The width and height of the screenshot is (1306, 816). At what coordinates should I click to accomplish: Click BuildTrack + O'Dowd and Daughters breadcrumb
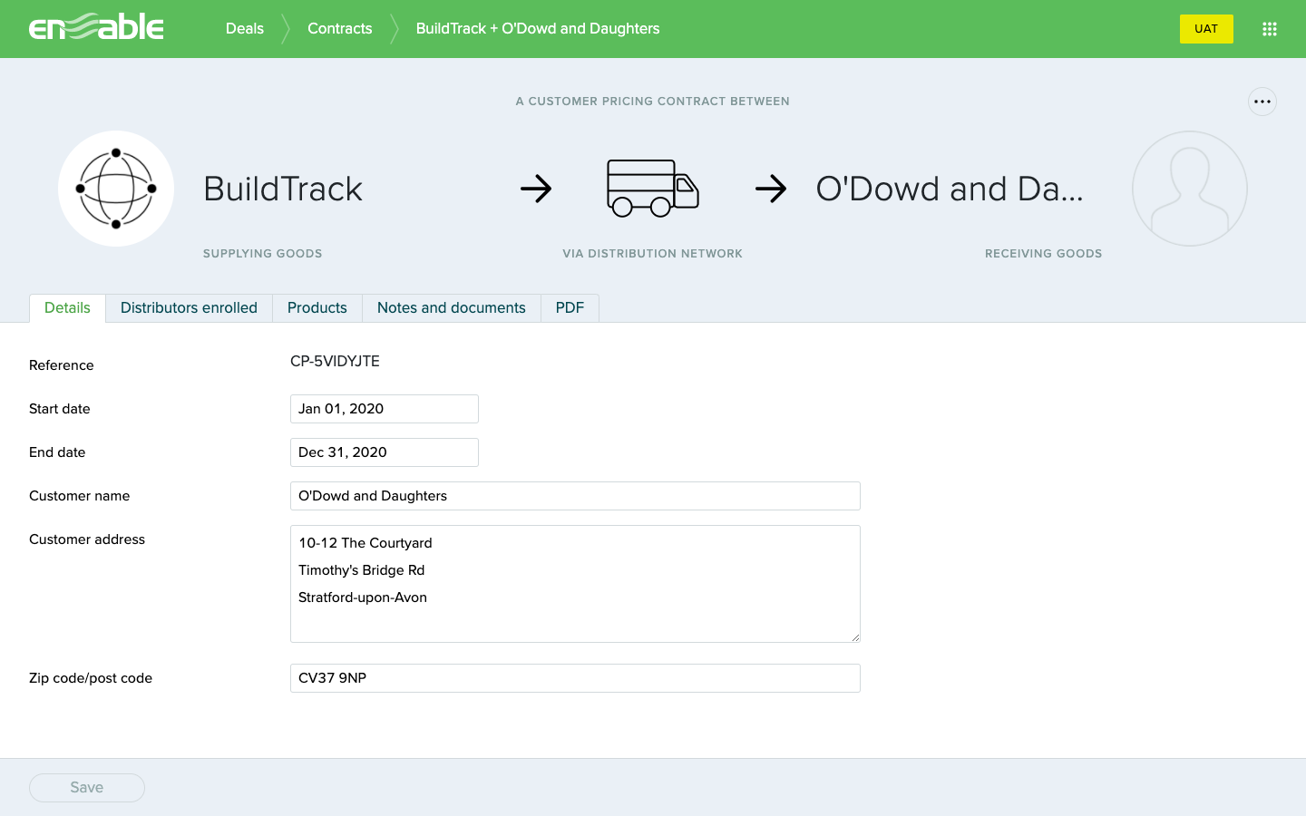tap(538, 29)
